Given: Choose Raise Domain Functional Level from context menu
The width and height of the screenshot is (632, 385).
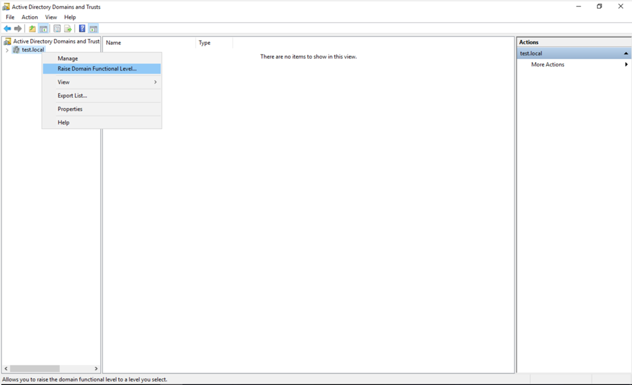Looking at the screenshot, I should 97,69.
